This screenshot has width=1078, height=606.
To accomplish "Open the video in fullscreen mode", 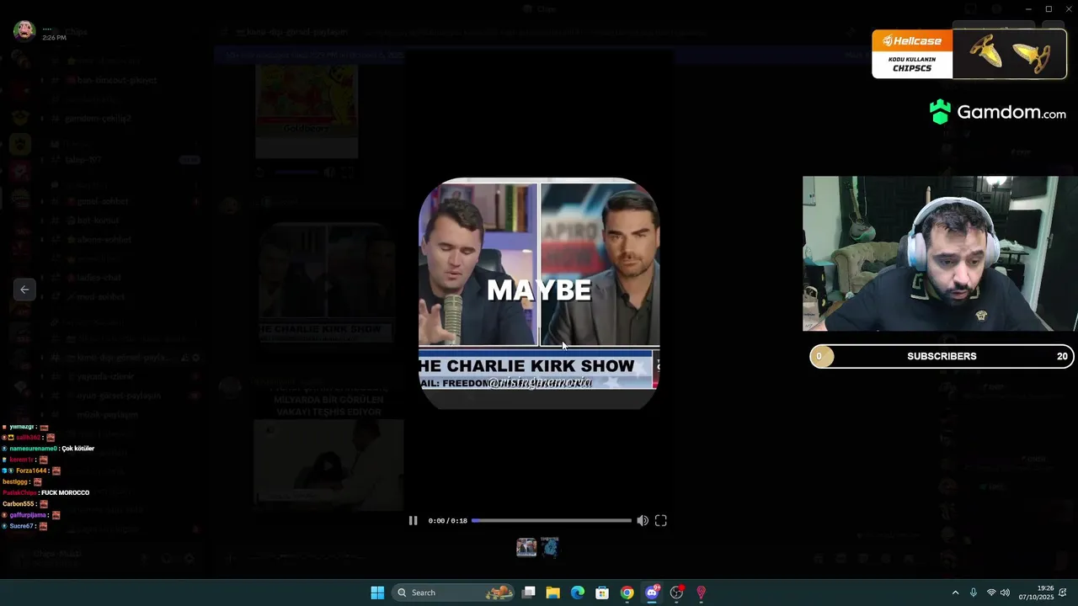I will point(661,521).
